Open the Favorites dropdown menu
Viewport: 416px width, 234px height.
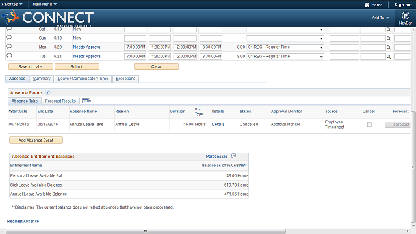point(12,5)
